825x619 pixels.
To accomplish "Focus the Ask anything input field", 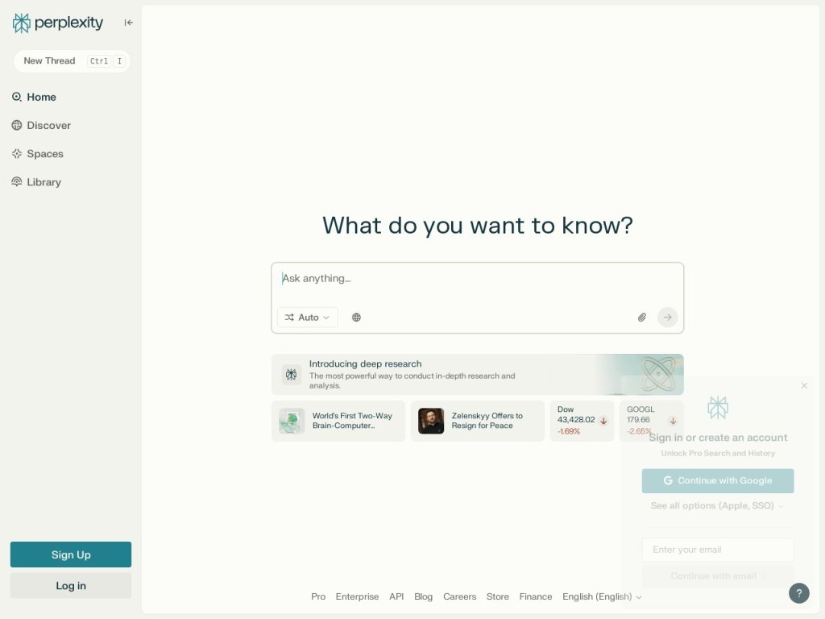I will (477, 279).
